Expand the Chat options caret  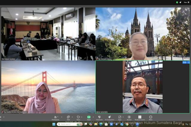pos(72,116)
